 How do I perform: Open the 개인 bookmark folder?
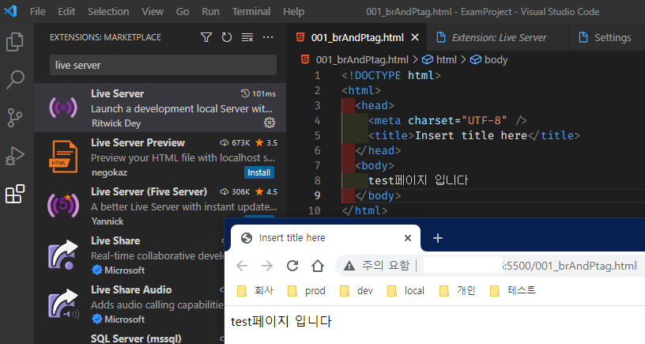457,291
